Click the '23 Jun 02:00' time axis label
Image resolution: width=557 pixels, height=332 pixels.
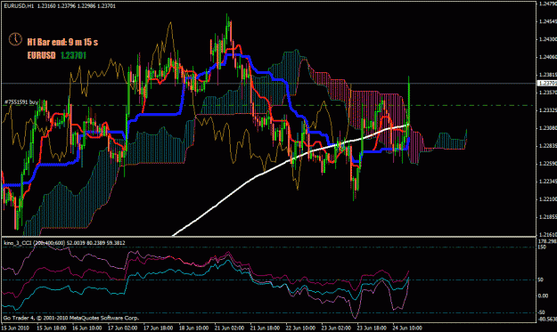pyautogui.click(x=336, y=328)
